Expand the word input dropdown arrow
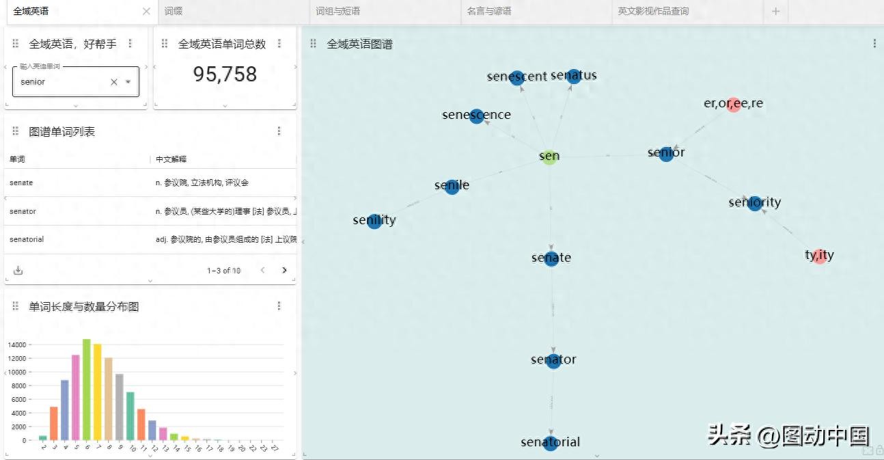884x460 pixels. coord(128,82)
